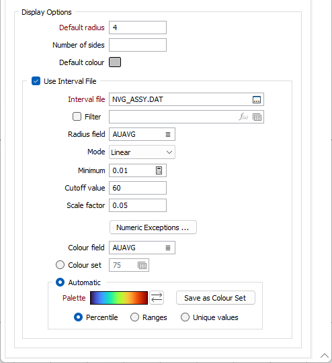Open the Radius field list icon
Image resolution: width=332 pixels, height=363 pixels.
click(168, 134)
